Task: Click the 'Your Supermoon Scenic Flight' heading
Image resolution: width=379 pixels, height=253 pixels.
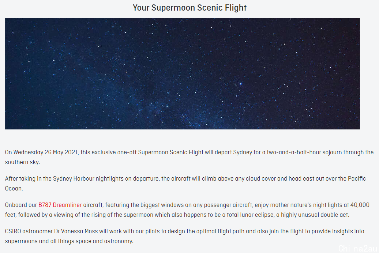Action: pyautogui.click(x=189, y=8)
